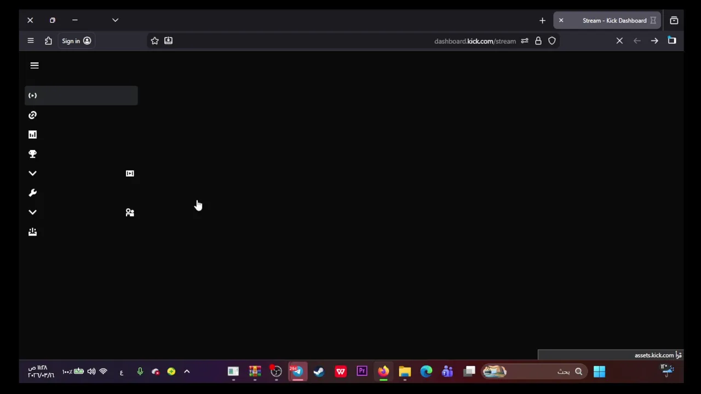
Task: Toggle the microphone tray icon
Action: [x=140, y=372]
